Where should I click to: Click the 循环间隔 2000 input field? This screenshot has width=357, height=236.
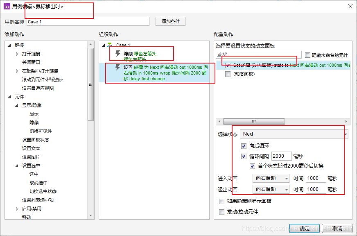(x=281, y=156)
